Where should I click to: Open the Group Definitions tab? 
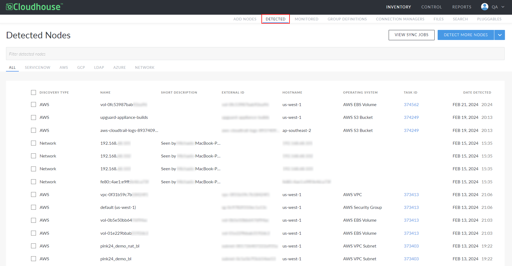point(347,19)
